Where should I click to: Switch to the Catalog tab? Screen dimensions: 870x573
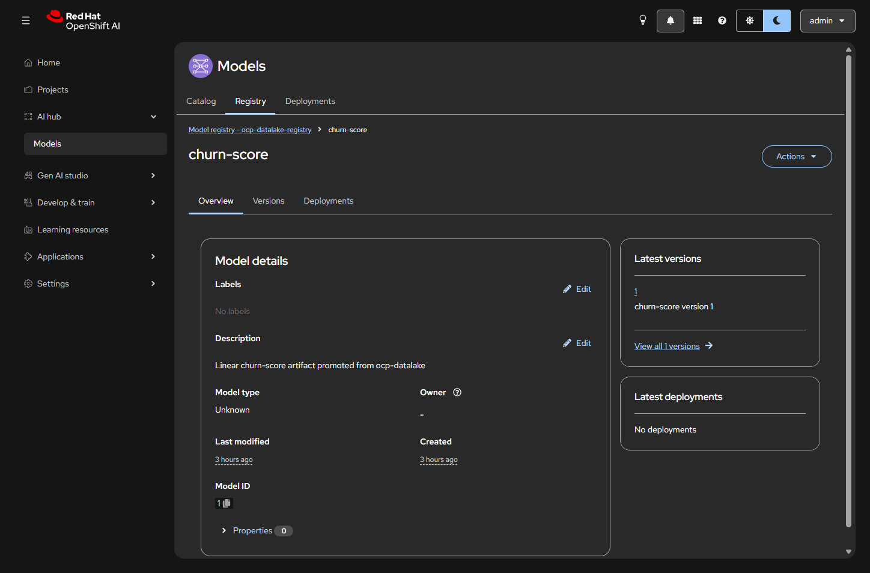pyautogui.click(x=201, y=101)
